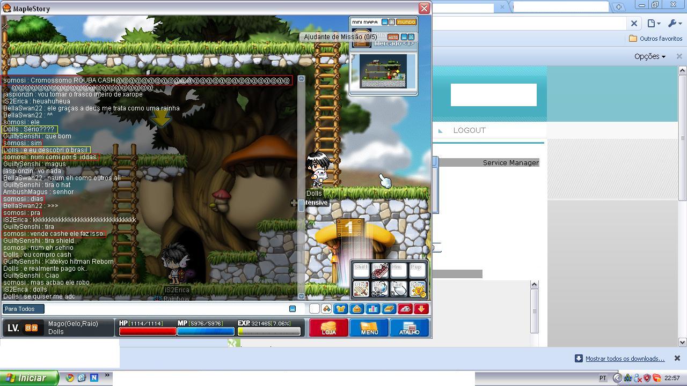Click the red down-arrow quick slot icon
The image size is (687, 386).
click(421, 309)
